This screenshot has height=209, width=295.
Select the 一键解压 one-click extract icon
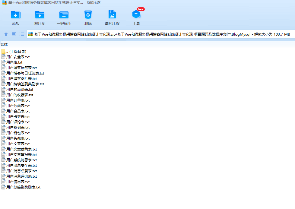tap(64, 15)
